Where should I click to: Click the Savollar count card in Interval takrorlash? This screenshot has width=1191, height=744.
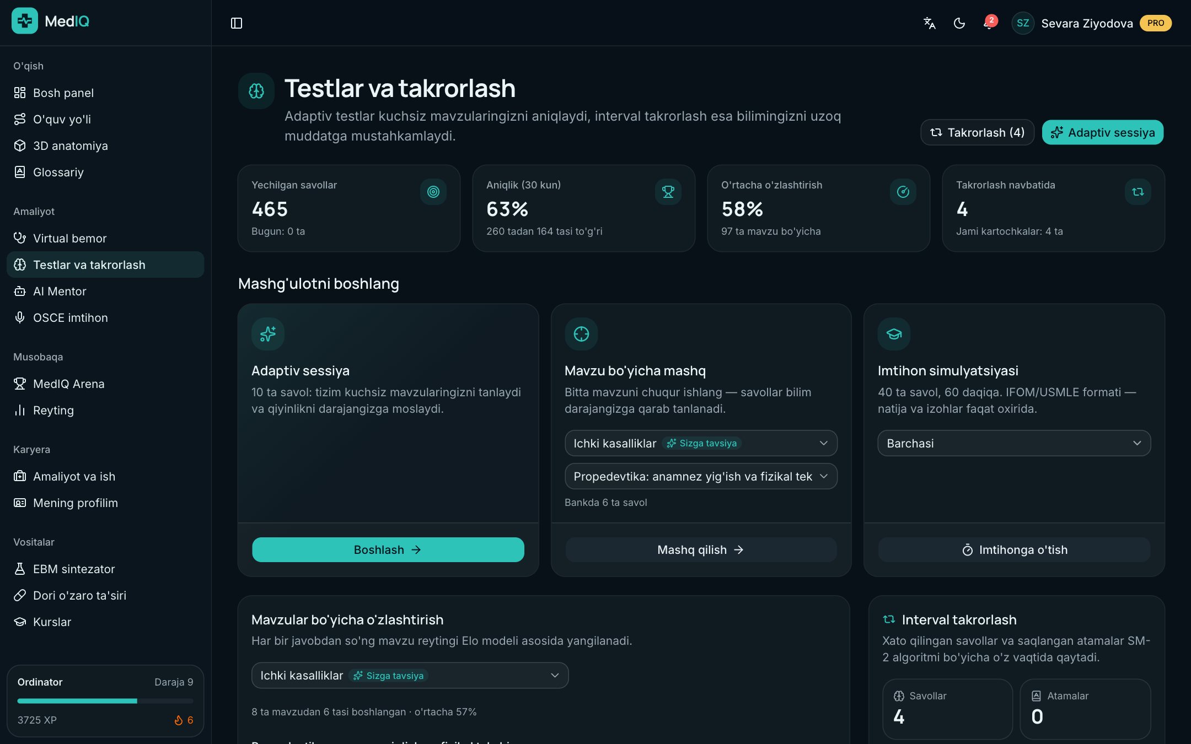(947, 709)
